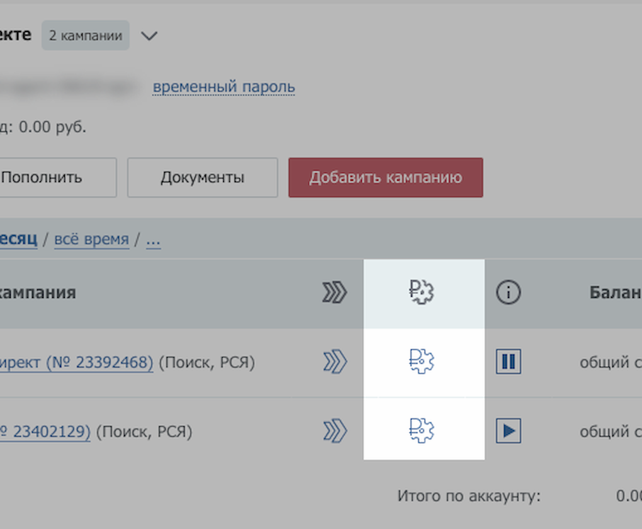Click the pause icon next to campaign 23392468
Screen dimensions: 642x529
pyautogui.click(x=509, y=361)
